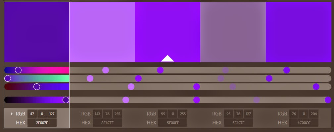Screen dimensions: 334x132
Task: Click the green value field of 2F007F color
Action: click(x=42, y=114)
